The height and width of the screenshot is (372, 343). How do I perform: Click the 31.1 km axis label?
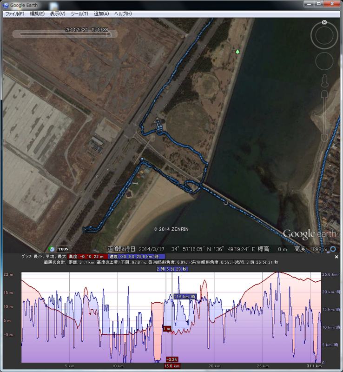pyautogui.click(x=314, y=366)
